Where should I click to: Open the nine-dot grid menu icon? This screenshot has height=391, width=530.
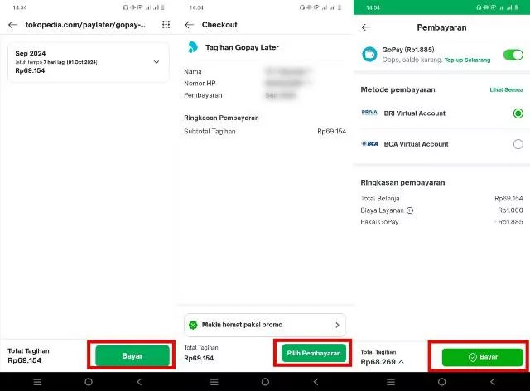click(166, 24)
